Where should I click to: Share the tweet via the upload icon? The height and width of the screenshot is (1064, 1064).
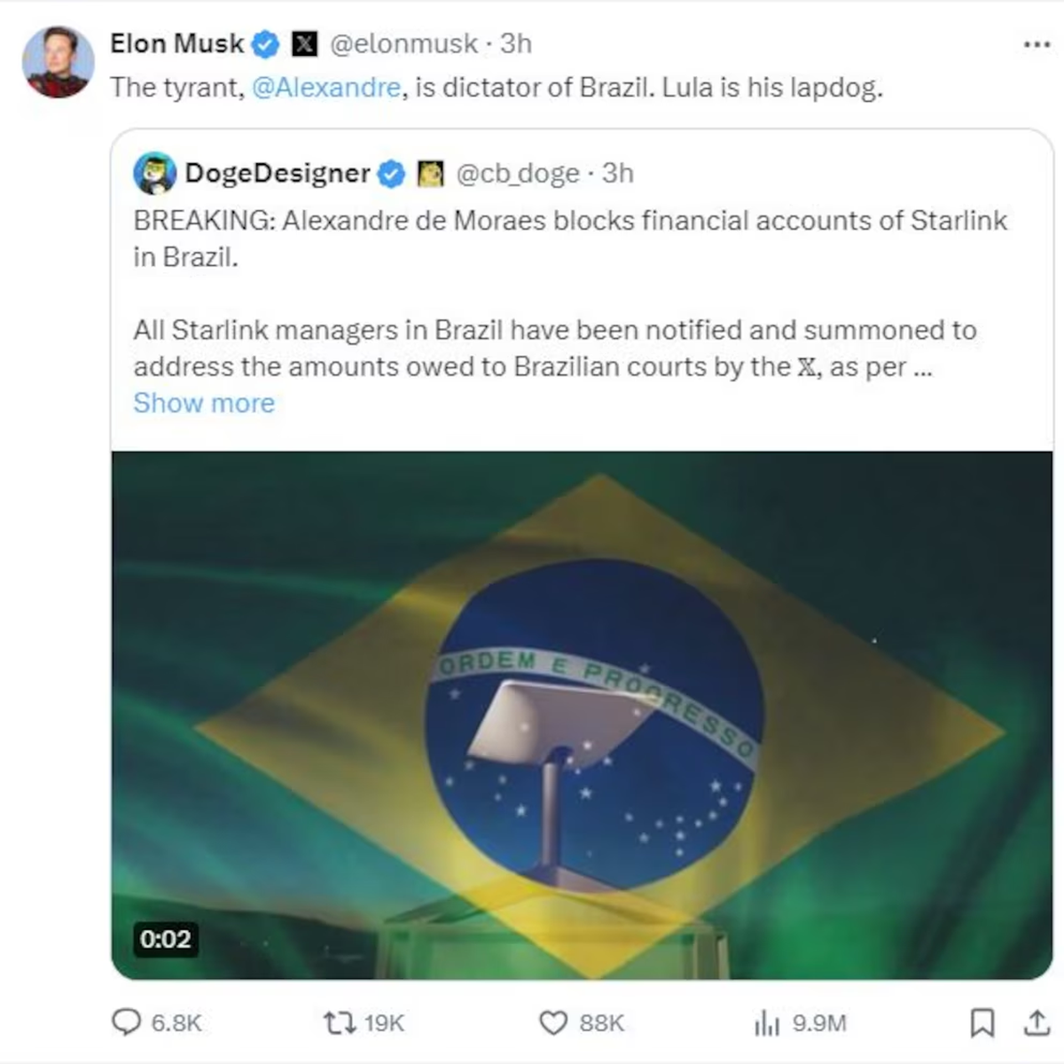(x=1036, y=1024)
